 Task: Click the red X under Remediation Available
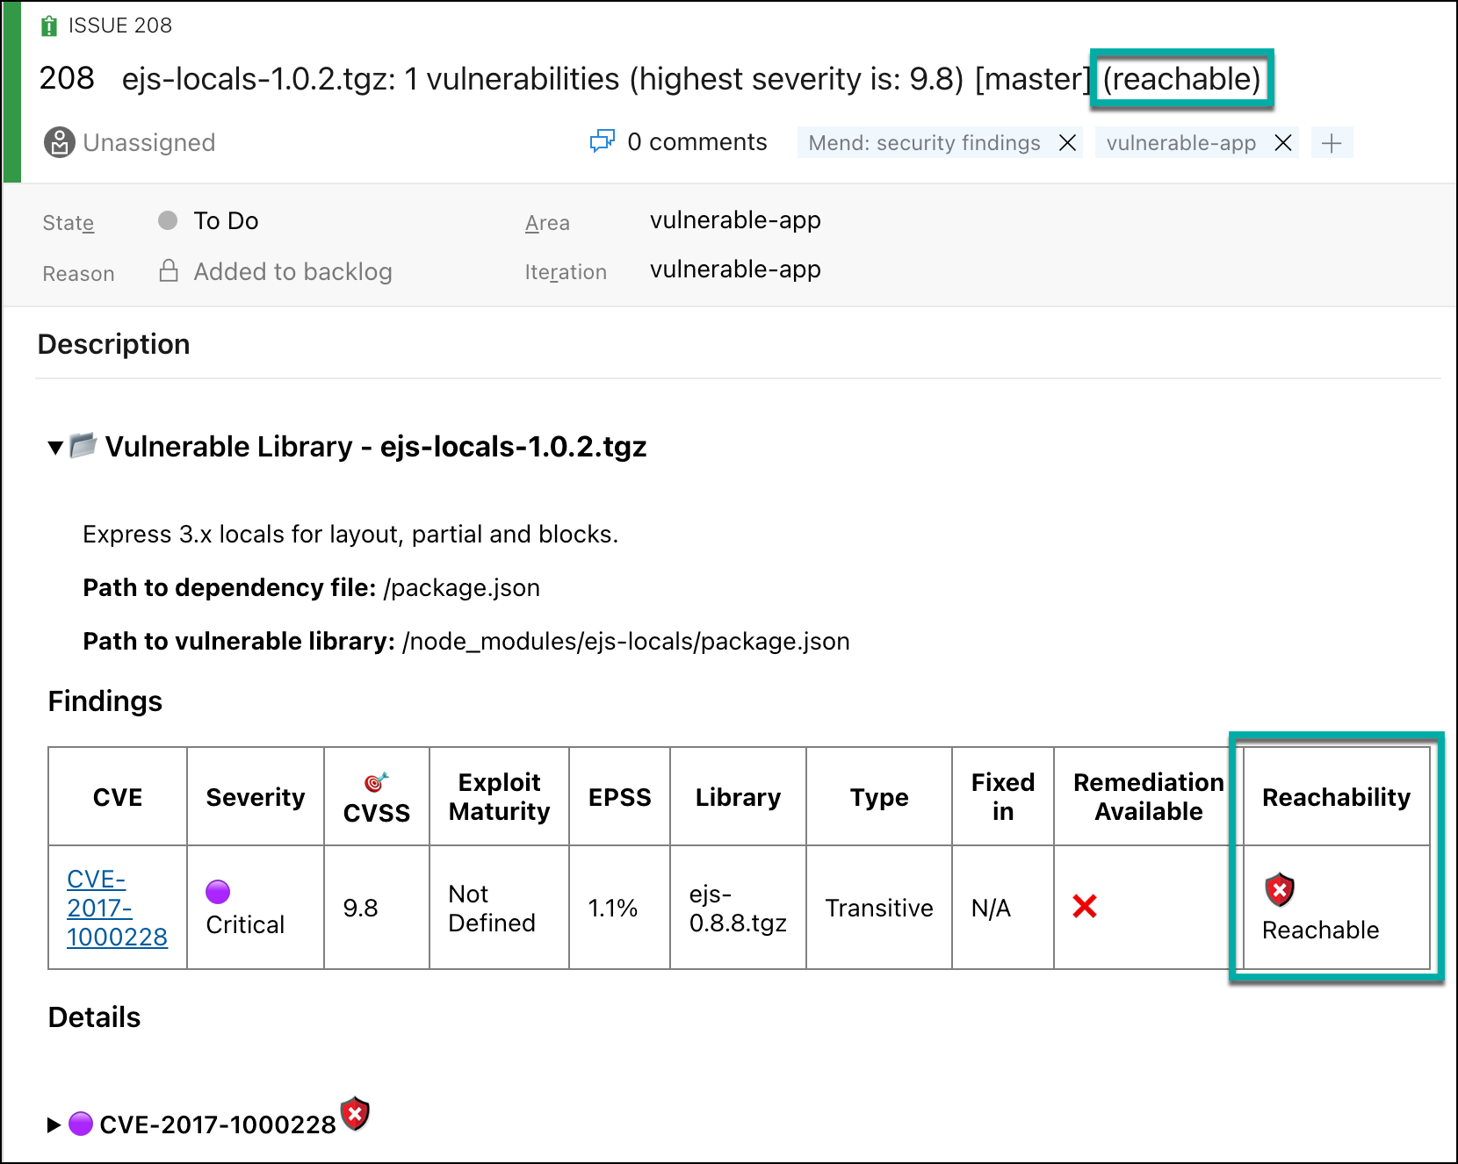pos(1085,907)
